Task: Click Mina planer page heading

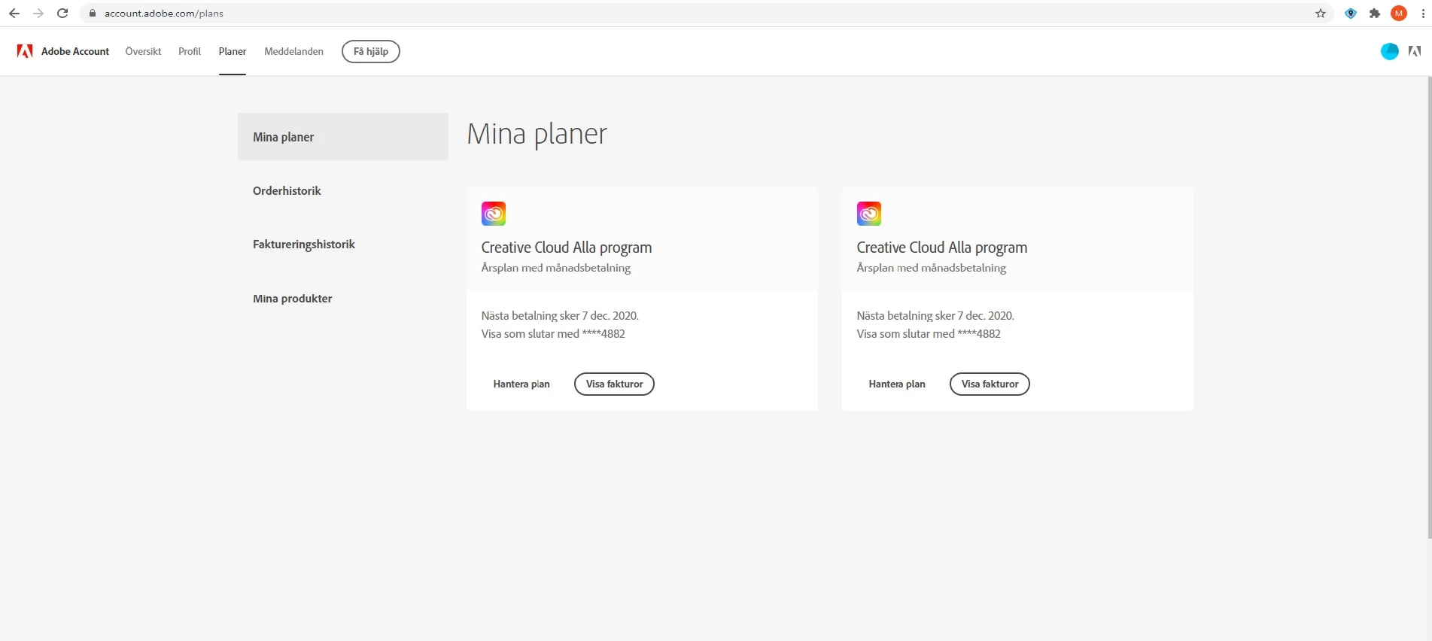Action: 537,134
